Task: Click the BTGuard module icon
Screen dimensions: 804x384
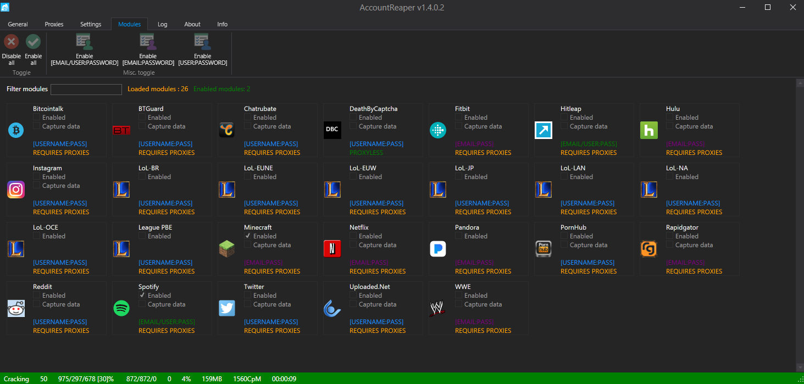Action: [121, 130]
